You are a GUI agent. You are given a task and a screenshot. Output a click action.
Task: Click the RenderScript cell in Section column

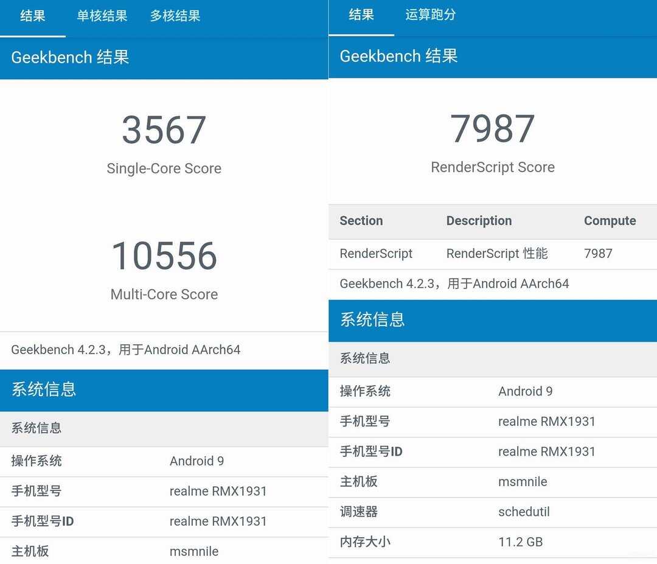click(x=376, y=254)
